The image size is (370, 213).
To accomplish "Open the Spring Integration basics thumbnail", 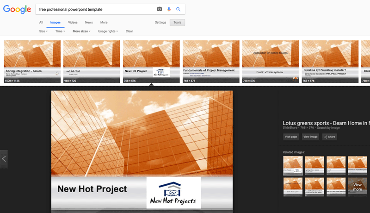I will point(32,61).
